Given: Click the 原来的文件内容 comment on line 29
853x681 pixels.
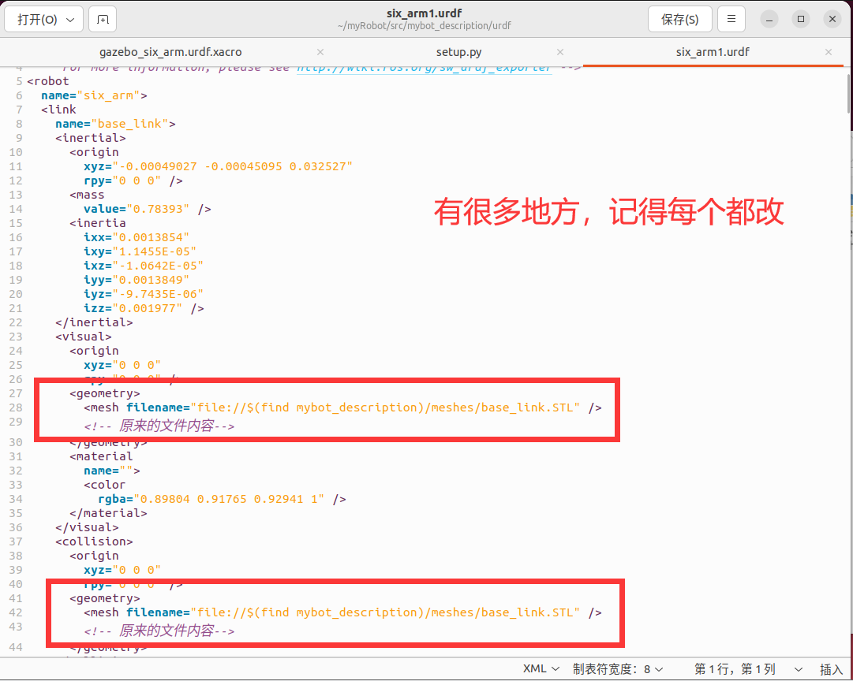Looking at the screenshot, I should [159, 426].
